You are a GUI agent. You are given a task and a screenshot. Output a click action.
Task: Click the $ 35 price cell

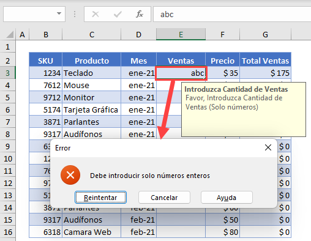[222, 73]
